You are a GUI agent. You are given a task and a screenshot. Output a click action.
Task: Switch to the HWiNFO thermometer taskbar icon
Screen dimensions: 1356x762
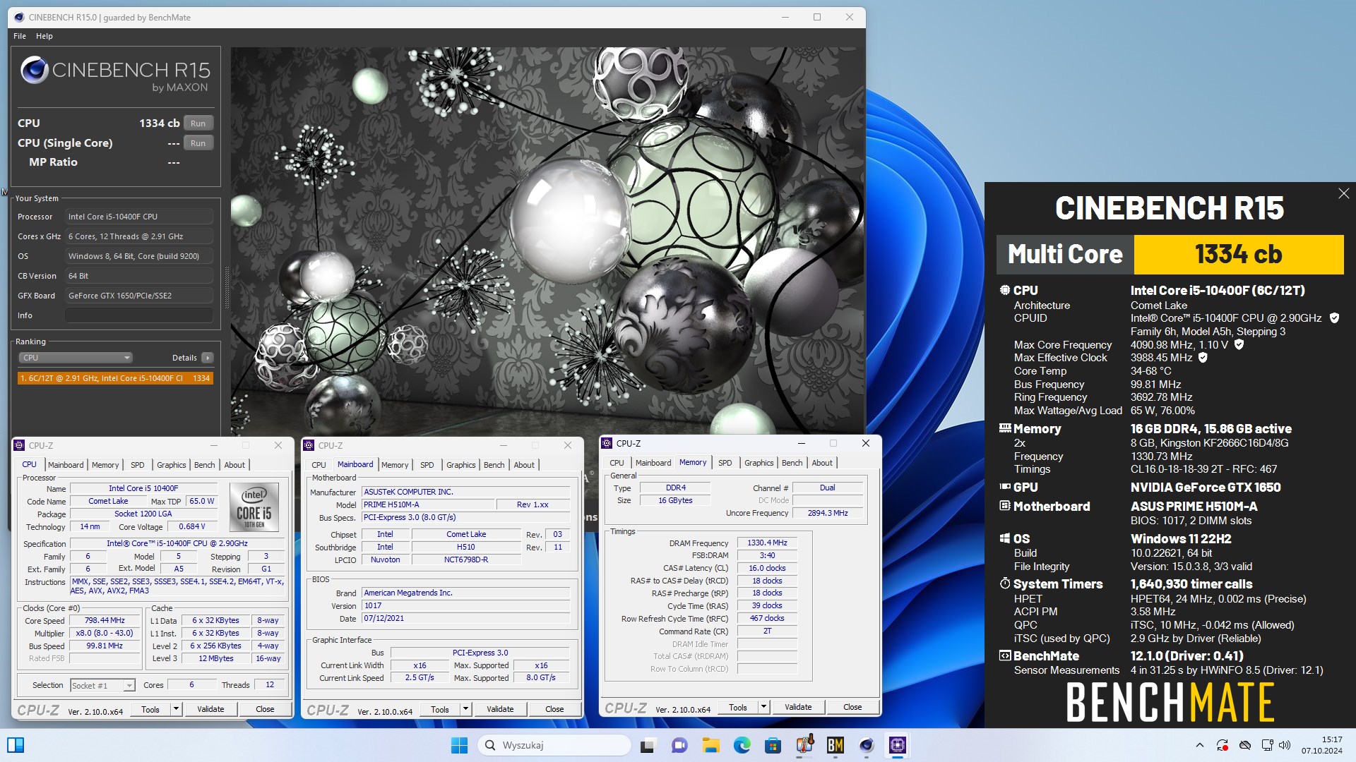click(804, 745)
